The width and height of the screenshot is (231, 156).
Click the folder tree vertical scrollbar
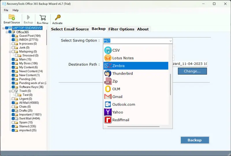46,38
